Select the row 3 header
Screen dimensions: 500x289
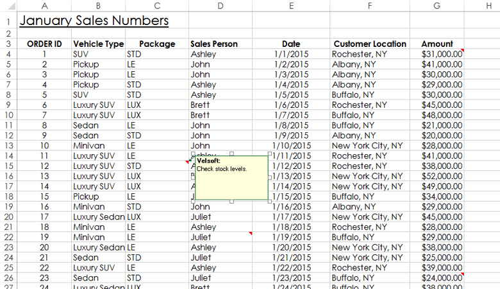pos(8,44)
